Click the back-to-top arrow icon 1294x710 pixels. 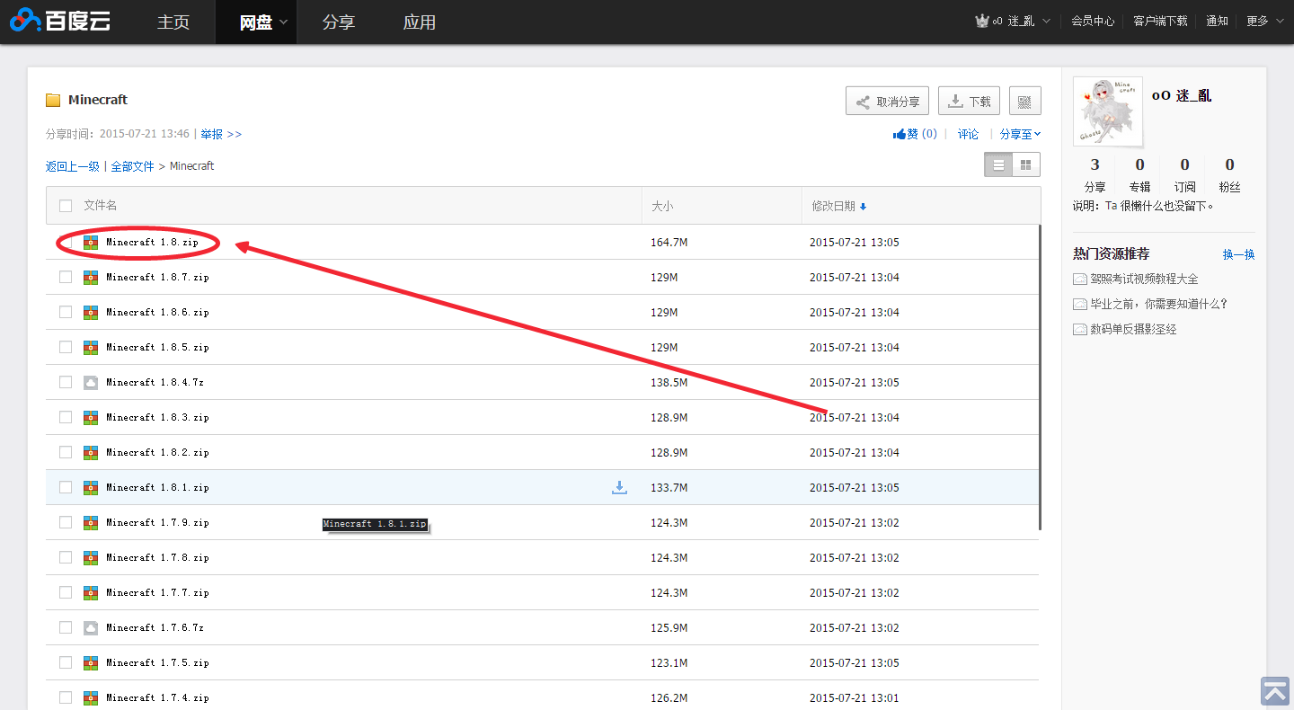click(x=1275, y=691)
